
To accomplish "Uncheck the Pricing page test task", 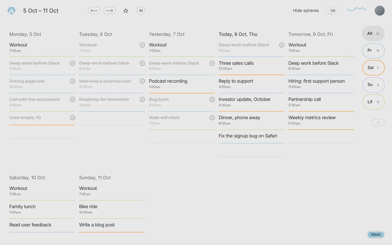I will tap(72, 81).
